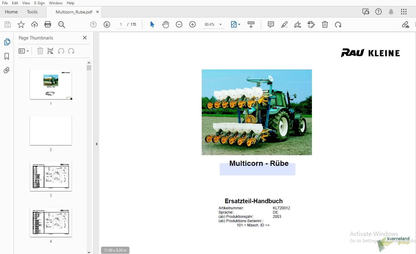The image size is (416, 254).
Task: Select the Highlight text pen
Action: tap(284, 24)
